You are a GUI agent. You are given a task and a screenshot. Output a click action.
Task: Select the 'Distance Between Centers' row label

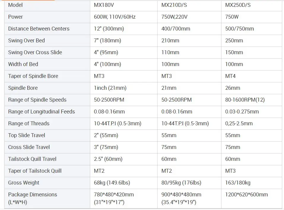(39, 29)
